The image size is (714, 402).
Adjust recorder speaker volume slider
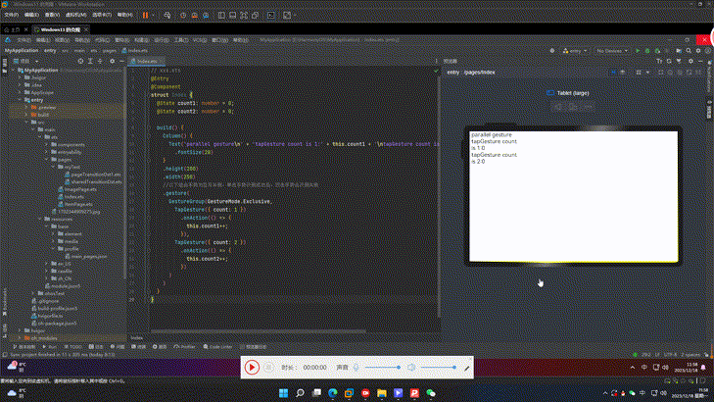coord(438,368)
